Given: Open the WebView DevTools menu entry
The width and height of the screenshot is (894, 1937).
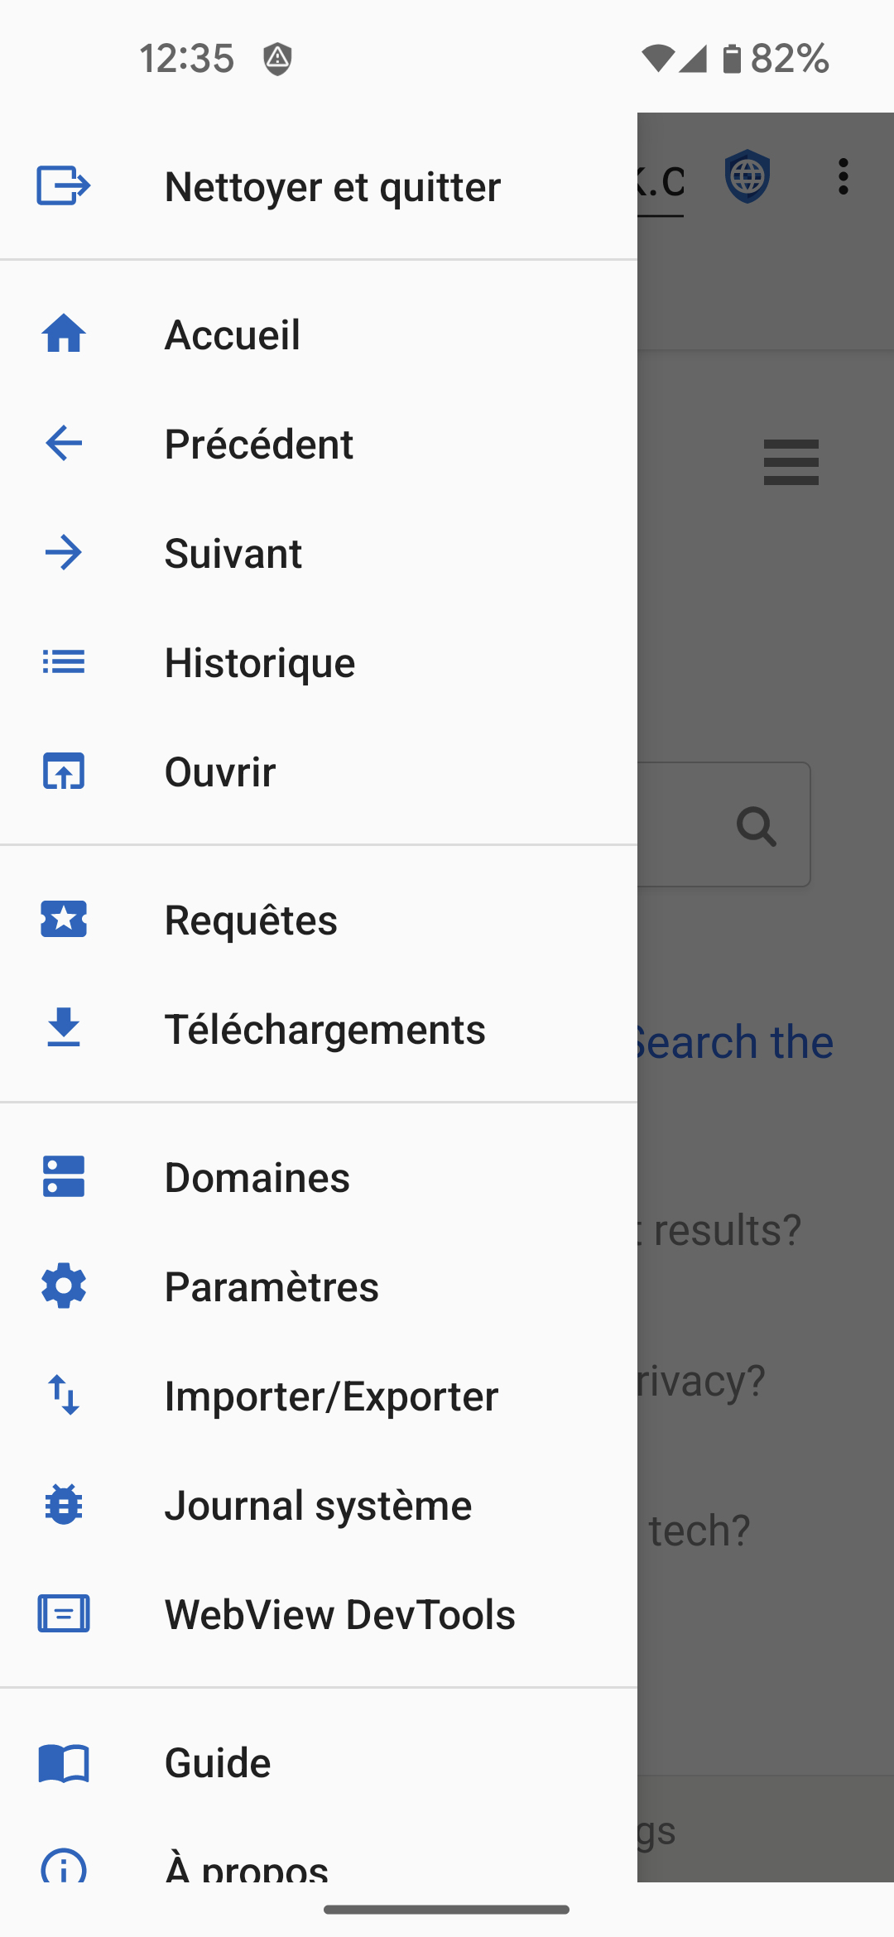Looking at the screenshot, I should [x=339, y=1614].
